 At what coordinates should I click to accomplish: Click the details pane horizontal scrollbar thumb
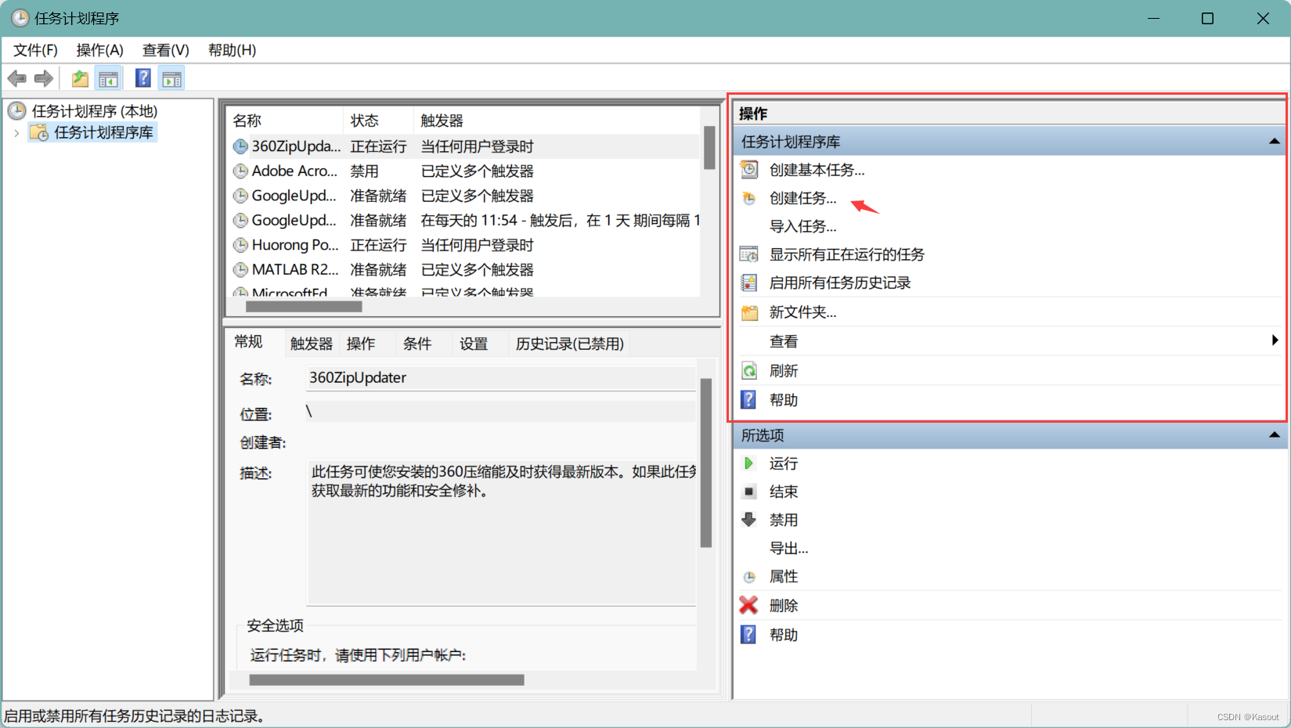[387, 680]
